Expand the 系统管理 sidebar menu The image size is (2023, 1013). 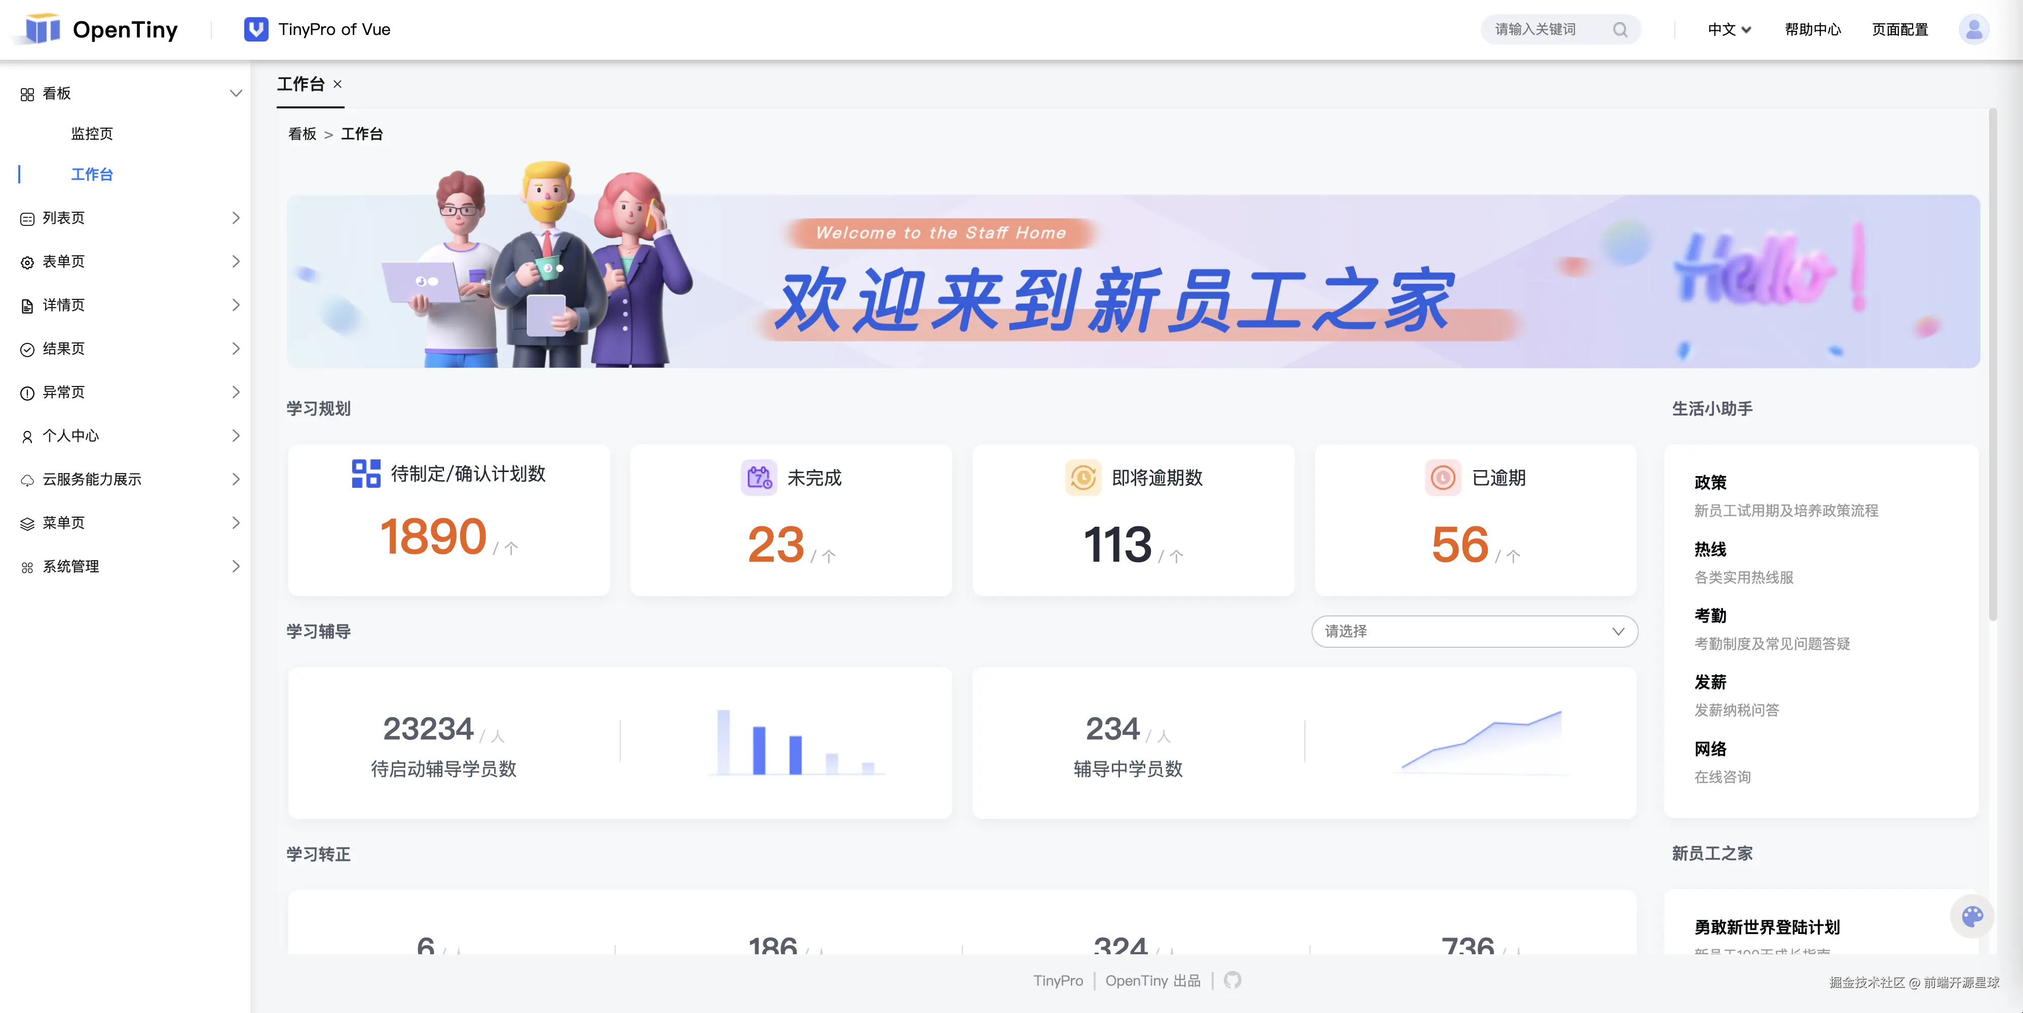pyautogui.click(x=130, y=567)
